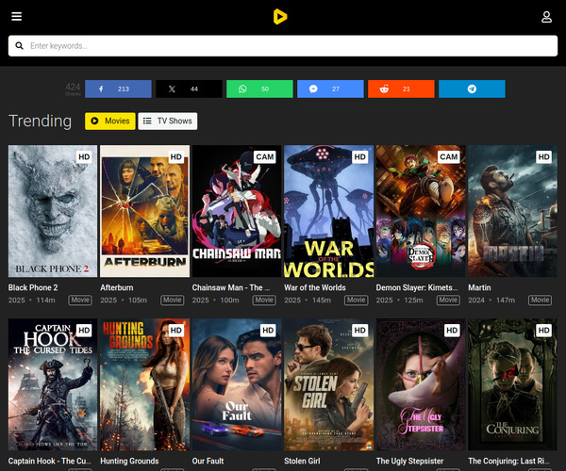Click the HD badge on Black Phone 2
This screenshot has width=566, height=471.
[x=84, y=156]
